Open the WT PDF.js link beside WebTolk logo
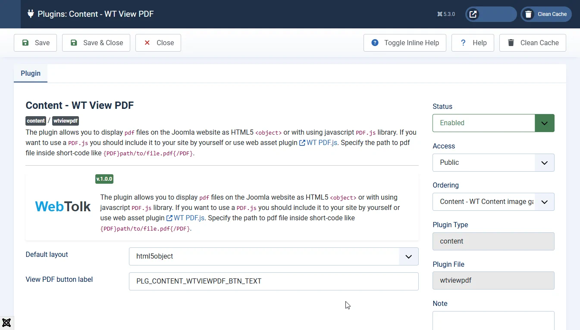This screenshot has height=330, width=580. pos(186,218)
